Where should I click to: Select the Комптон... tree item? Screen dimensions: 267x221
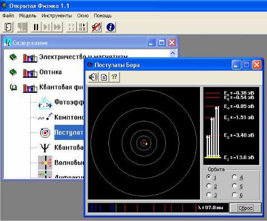[69, 117]
